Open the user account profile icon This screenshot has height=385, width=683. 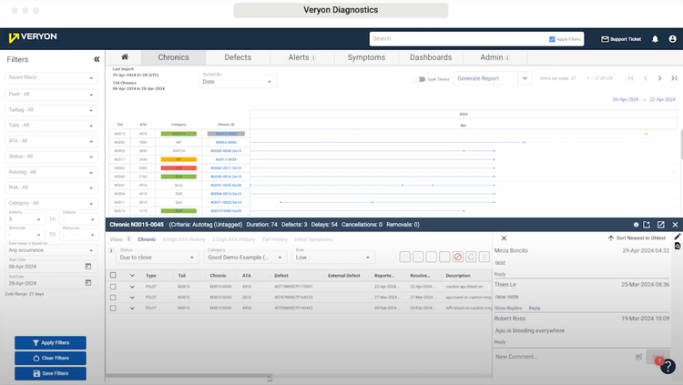pyautogui.click(x=672, y=39)
